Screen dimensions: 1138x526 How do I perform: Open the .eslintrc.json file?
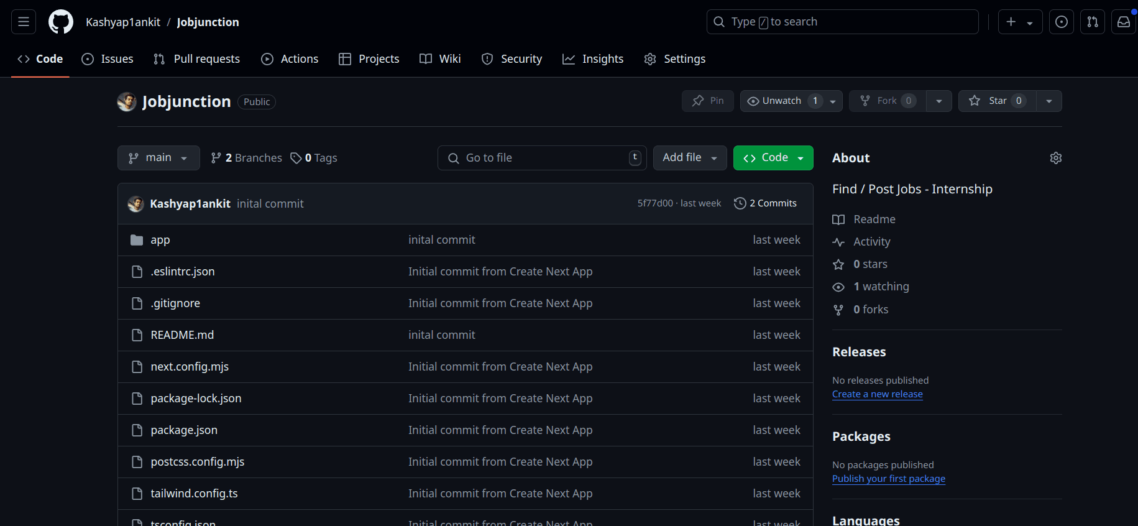[x=183, y=272]
